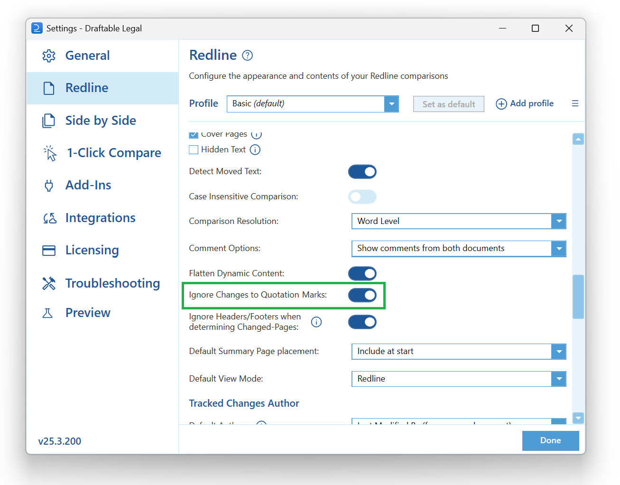Click info icon beside Ignore Headers/Footers

coord(316,322)
